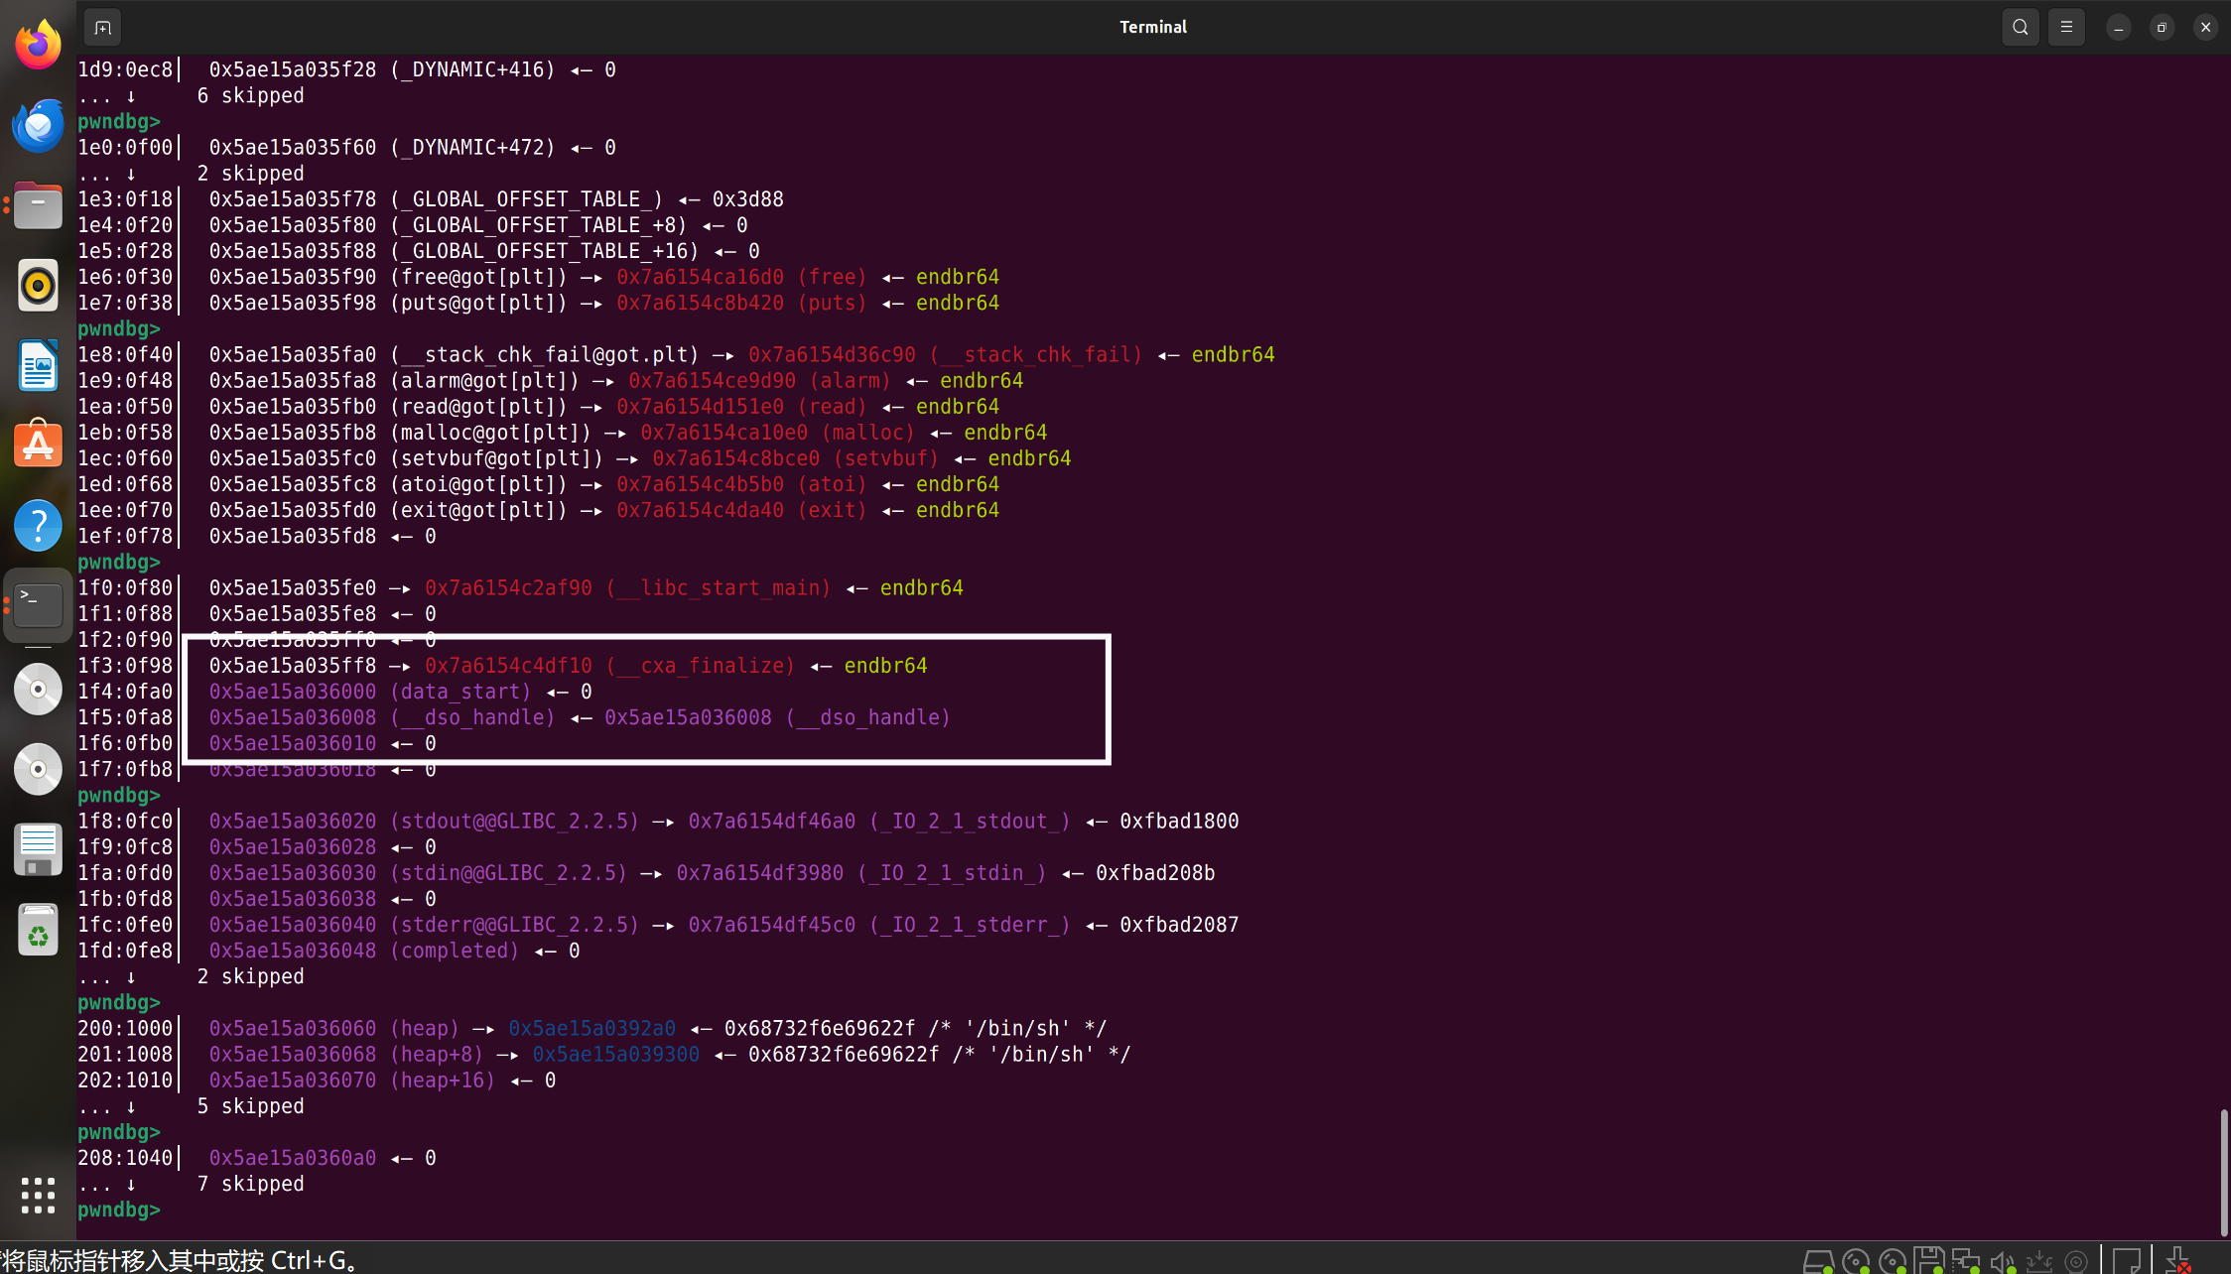The height and width of the screenshot is (1274, 2231).
Task: Open the floppy drive icon in the dock
Action: pyautogui.click(x=38, y=849)
